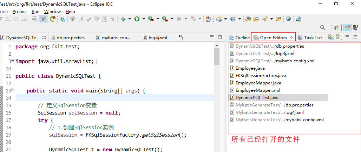This screenshot has height=152, width=361.
Task: Switch to the Task List view tab
Action: (x=310, y=38)
